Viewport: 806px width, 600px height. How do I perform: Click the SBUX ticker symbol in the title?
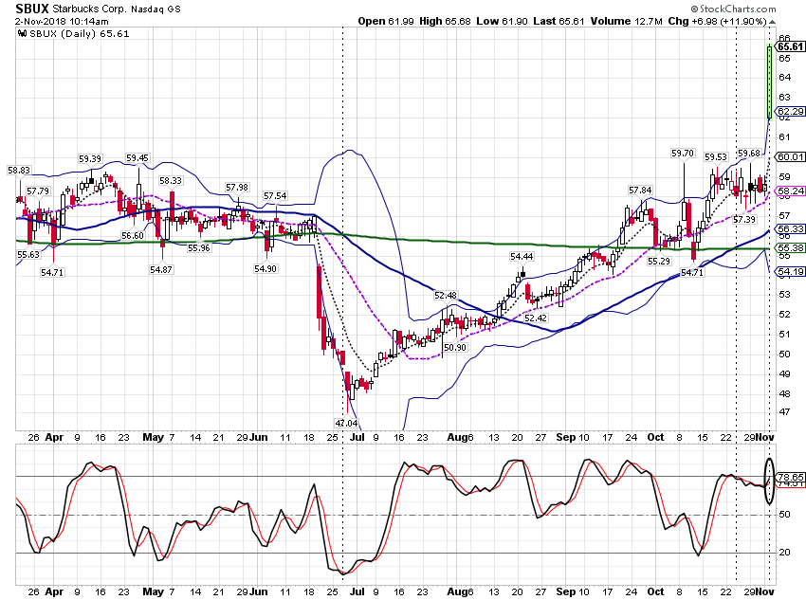tap(32, 9)
